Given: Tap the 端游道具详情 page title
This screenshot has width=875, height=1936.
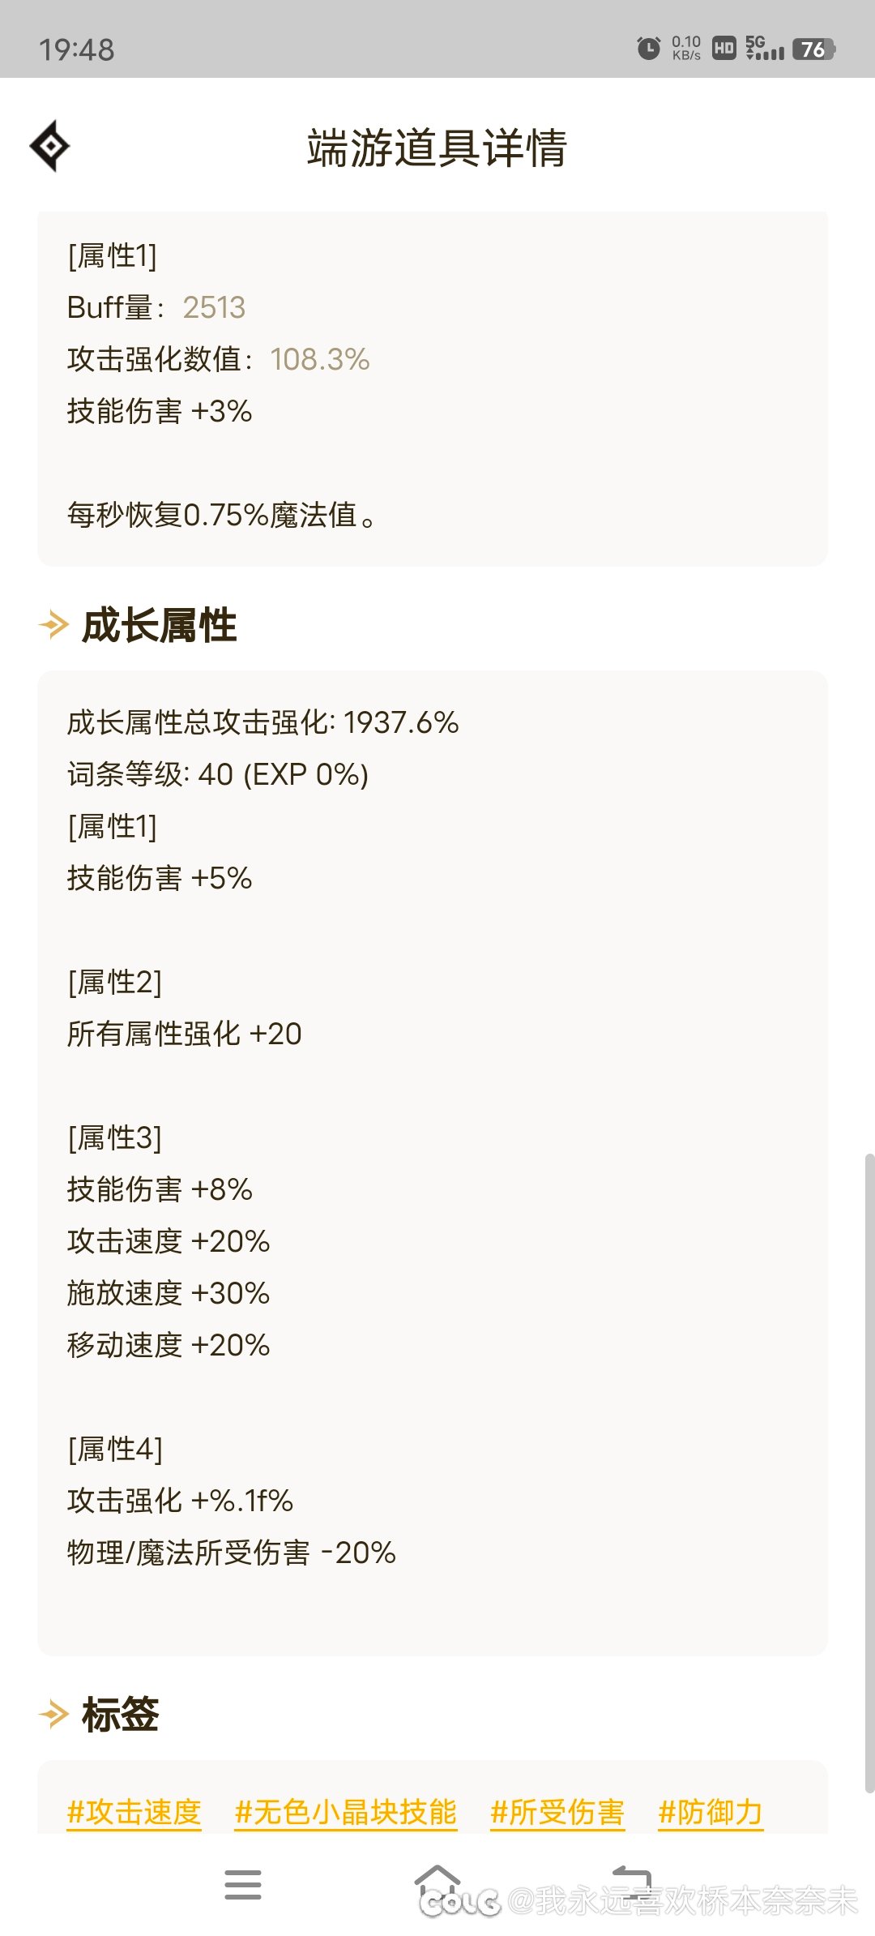Looking at the screenshot, I should 437,148.
